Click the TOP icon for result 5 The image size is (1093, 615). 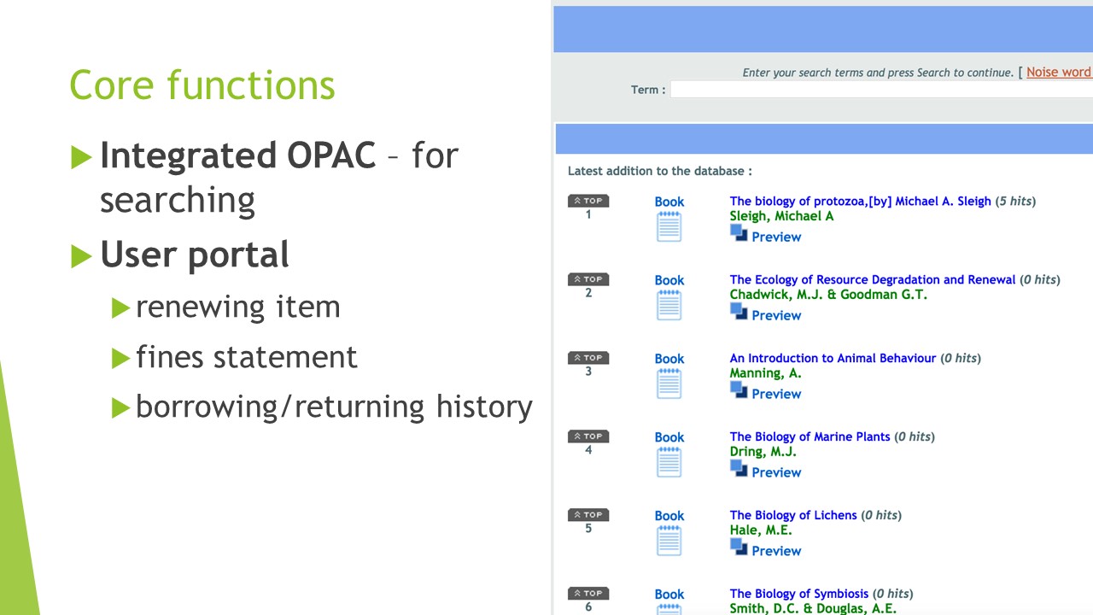click(588, 515)
